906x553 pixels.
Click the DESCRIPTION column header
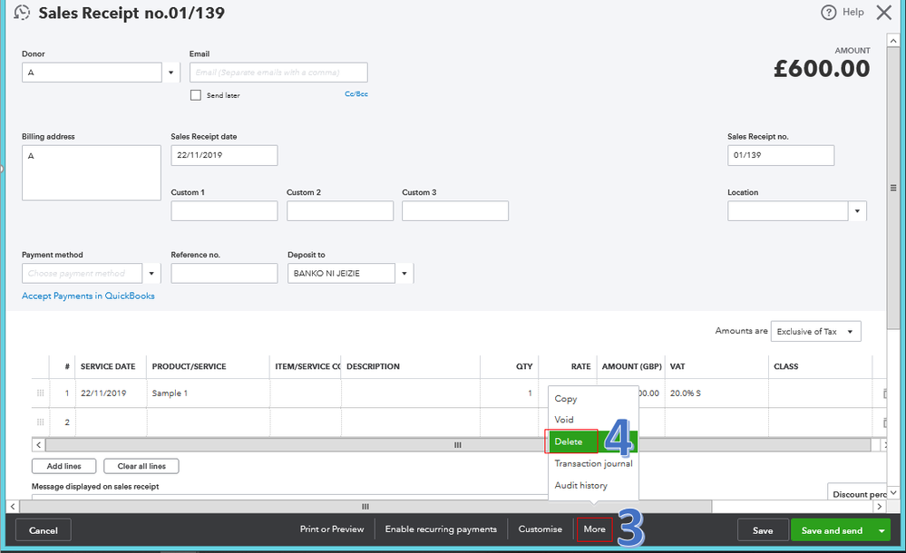coord(373,366)
